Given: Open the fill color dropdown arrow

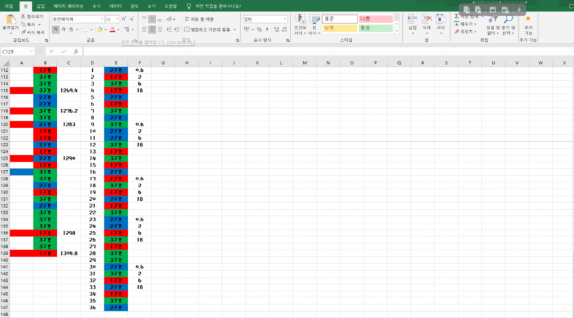Looking at the screenshot, I should coord(105,29).
